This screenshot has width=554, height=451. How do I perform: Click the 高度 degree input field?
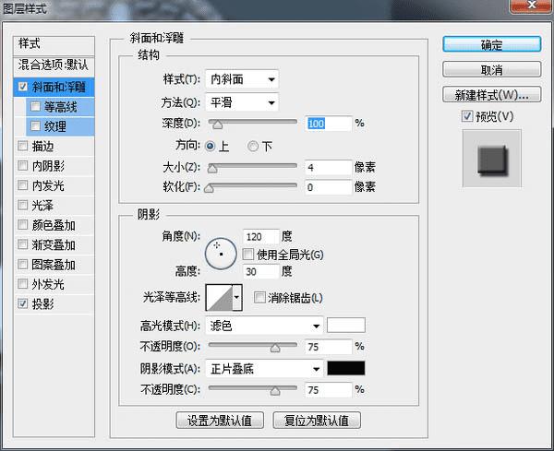(x=261, y=271)
